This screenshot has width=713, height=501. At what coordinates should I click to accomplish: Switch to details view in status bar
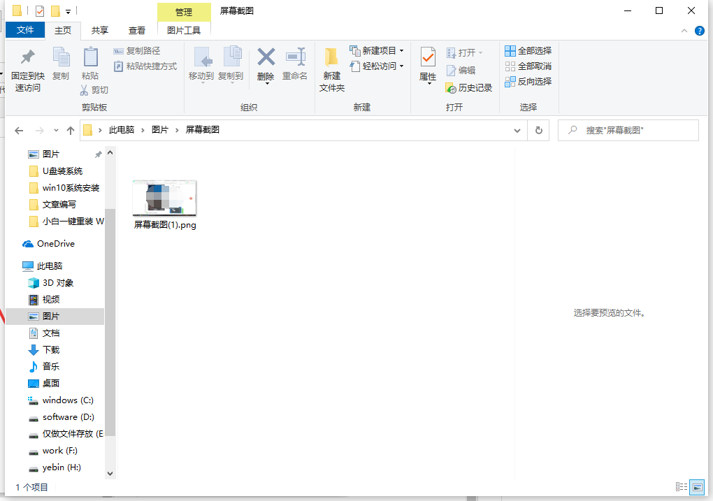pos(682,487)
